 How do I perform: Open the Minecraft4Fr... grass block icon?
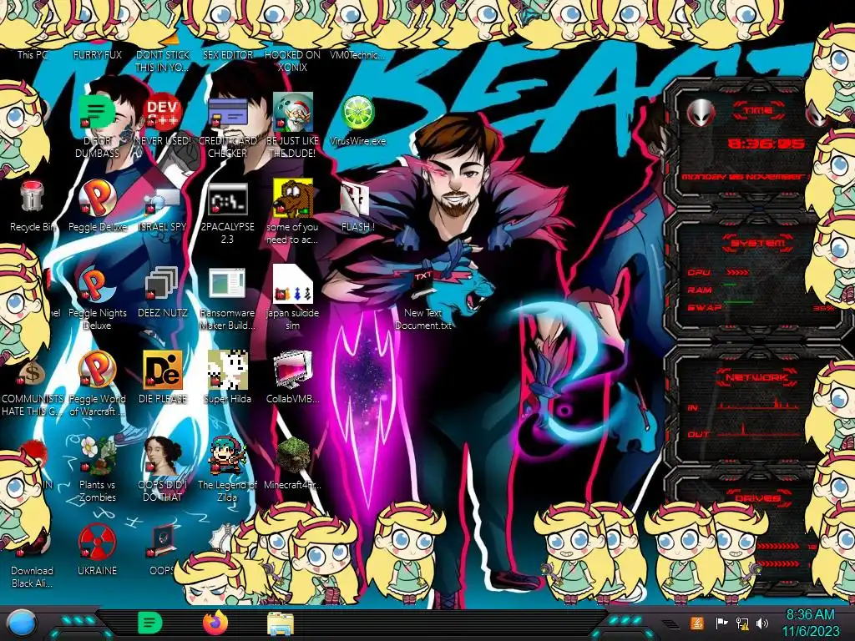point(292,457)
